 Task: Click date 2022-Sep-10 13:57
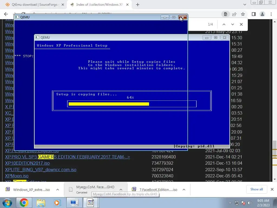tap(224, 170)
